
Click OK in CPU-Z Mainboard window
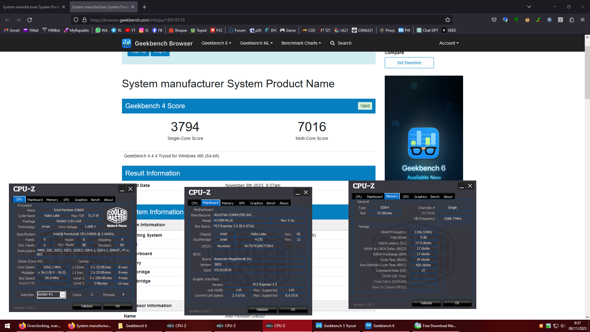click(293, 310)
